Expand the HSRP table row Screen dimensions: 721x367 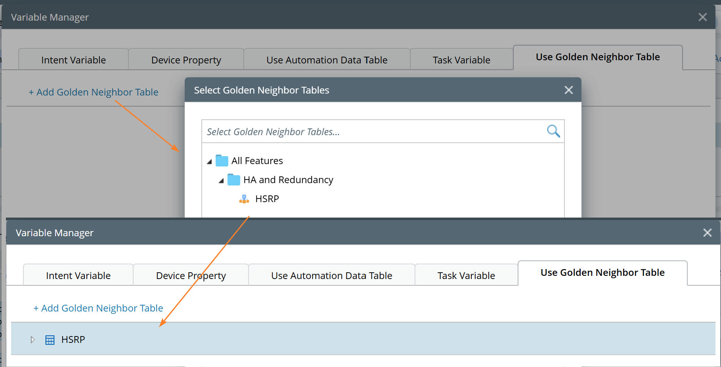click(33, 340)
